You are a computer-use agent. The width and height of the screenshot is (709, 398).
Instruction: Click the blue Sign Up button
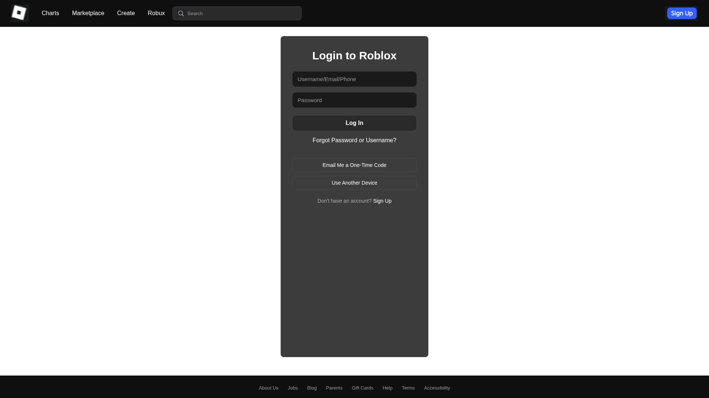tap(682, 13)
